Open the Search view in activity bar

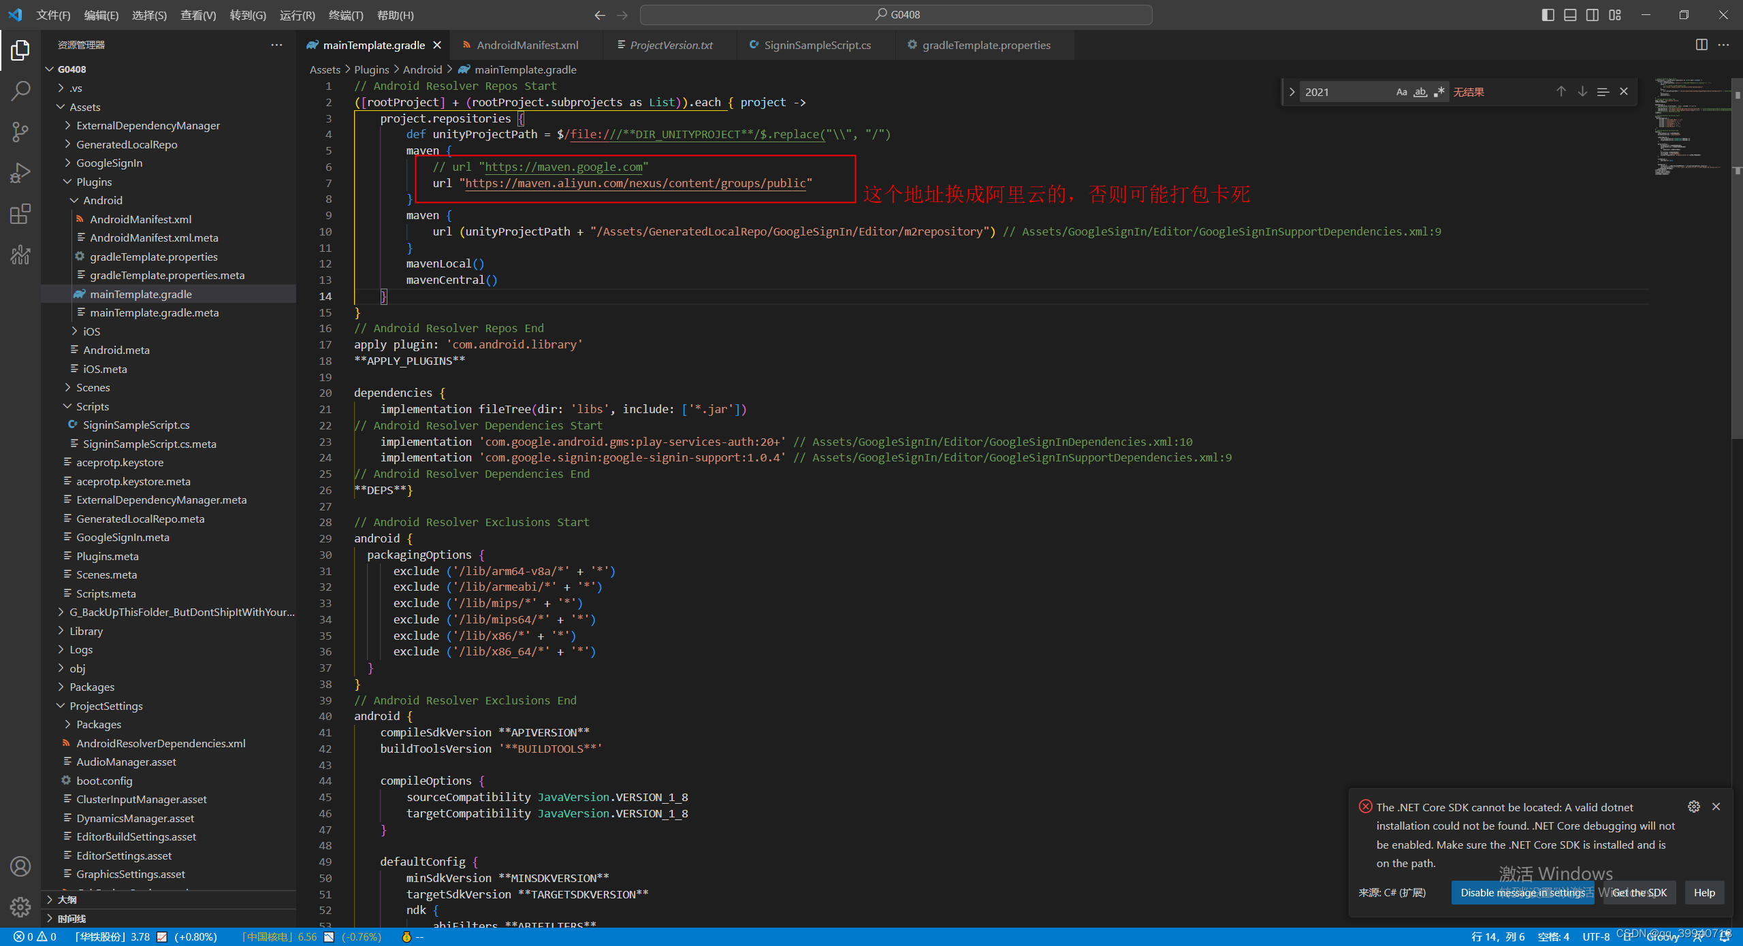pos(20,91)
